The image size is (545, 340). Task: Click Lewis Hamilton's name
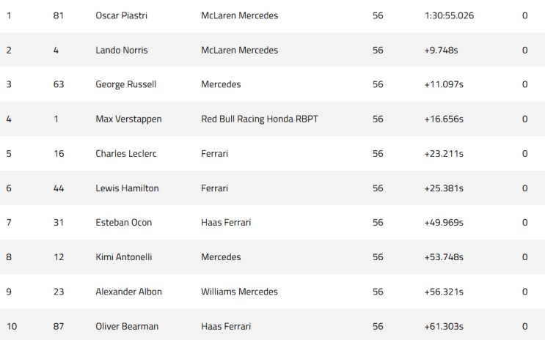tap(127, 188)
